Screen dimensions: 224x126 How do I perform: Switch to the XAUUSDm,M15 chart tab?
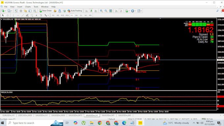(75, 115)
